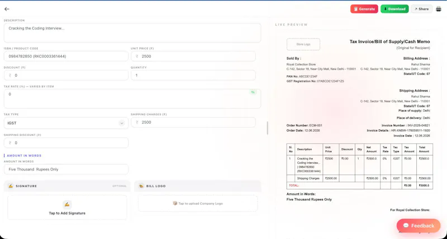Click the LIVE PREVIEW heading
This screenshot has width=447, height=239.
(x=291, y=25)
